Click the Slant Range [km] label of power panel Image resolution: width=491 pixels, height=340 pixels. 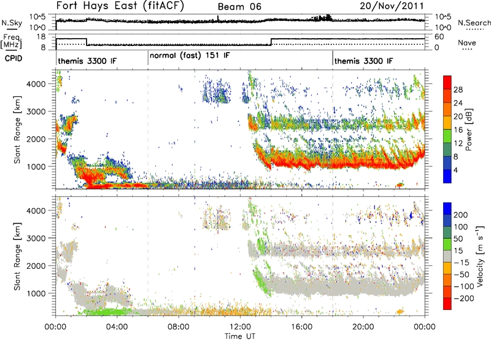pos(18,129)
